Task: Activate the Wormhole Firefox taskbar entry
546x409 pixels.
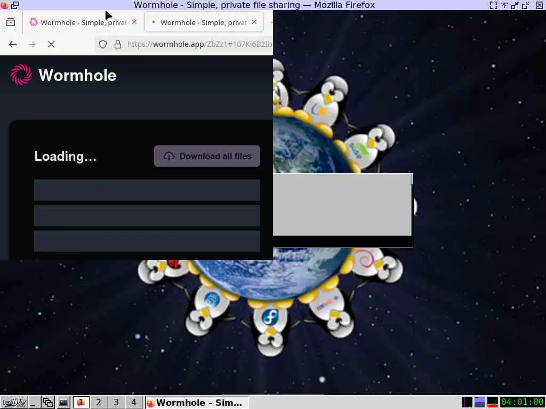Action: (x=197, y=403)
